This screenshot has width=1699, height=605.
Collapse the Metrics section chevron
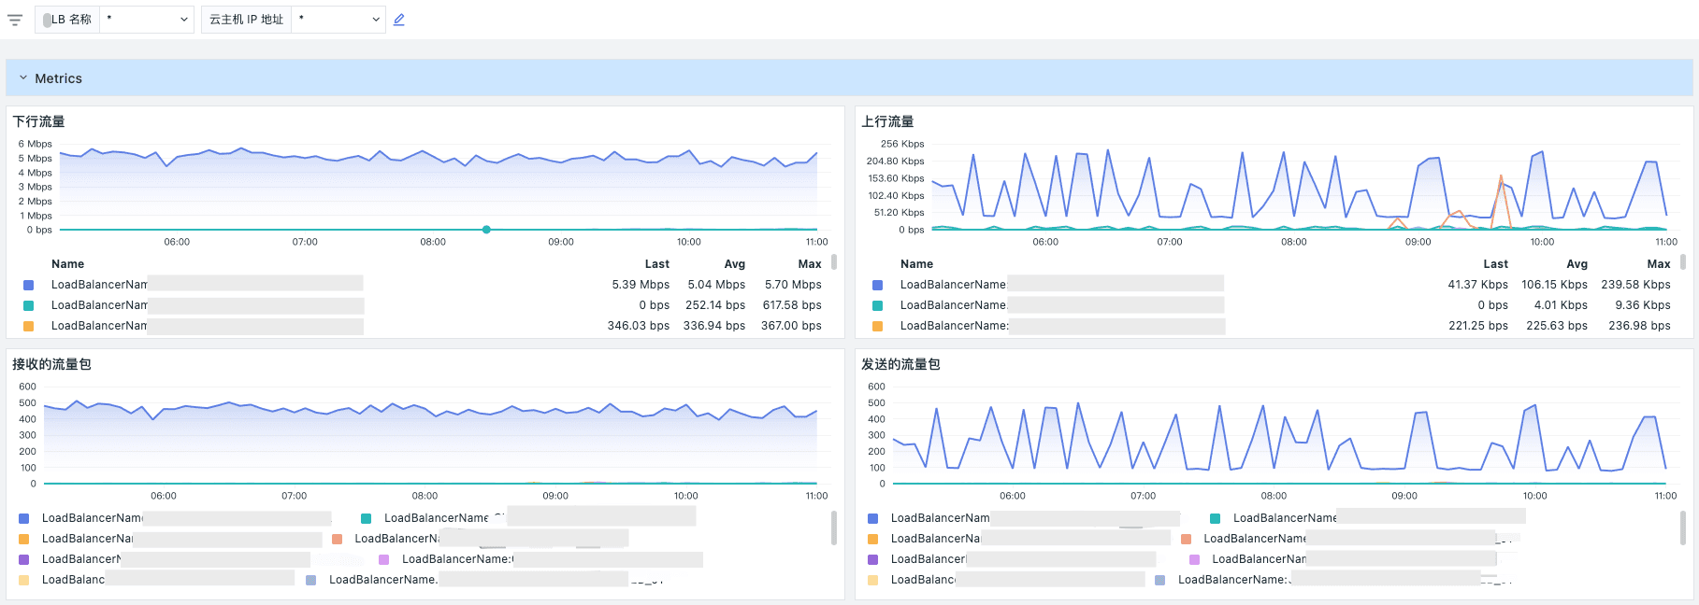click(x=23, y=78)
